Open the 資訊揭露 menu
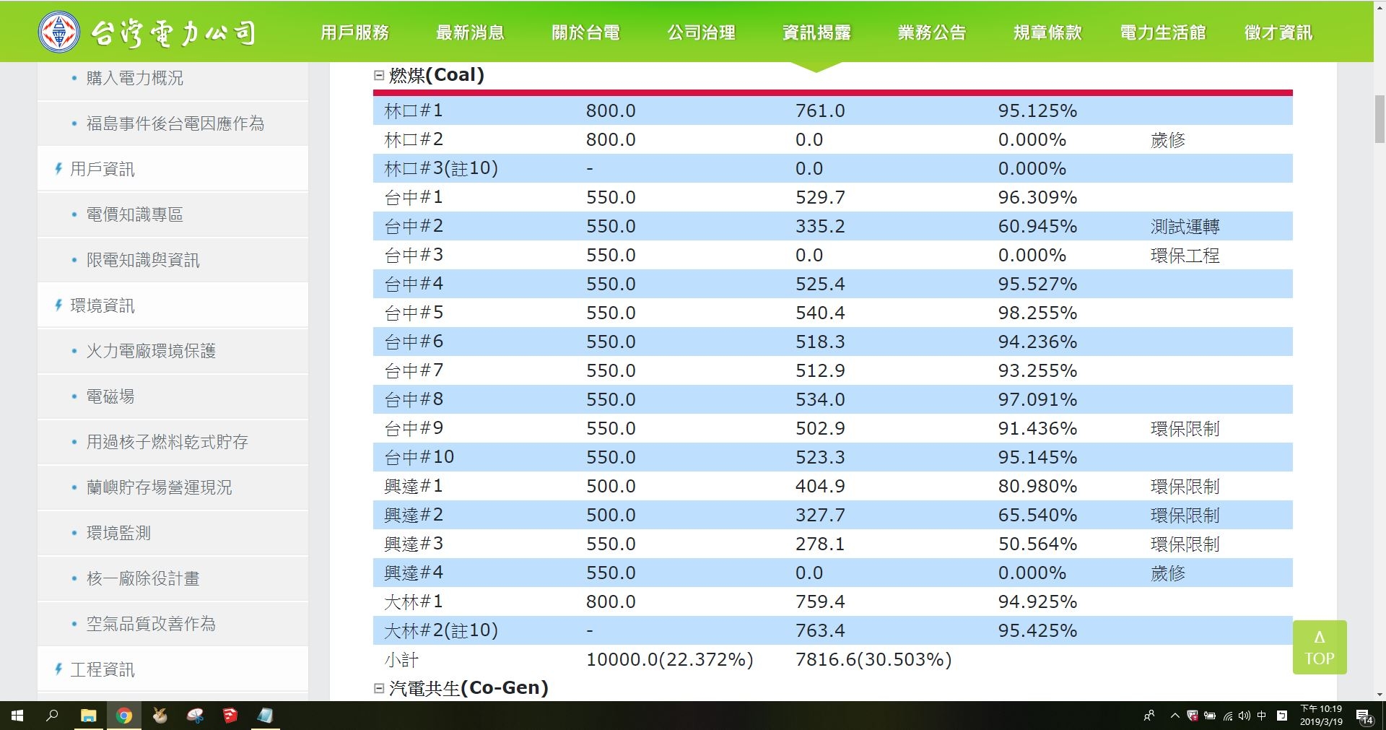The height and width of the screenshot is (730, 1386). (x=816, y=32)
